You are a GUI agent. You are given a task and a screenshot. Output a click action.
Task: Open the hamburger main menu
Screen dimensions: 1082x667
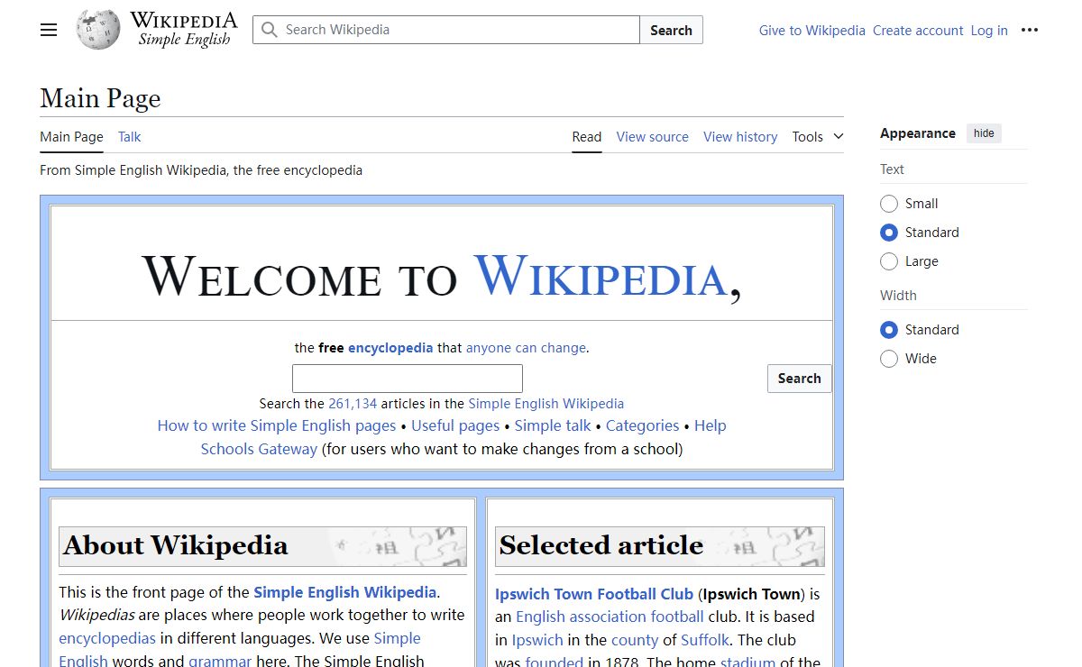pyautogui.click(x=49, y=30)
